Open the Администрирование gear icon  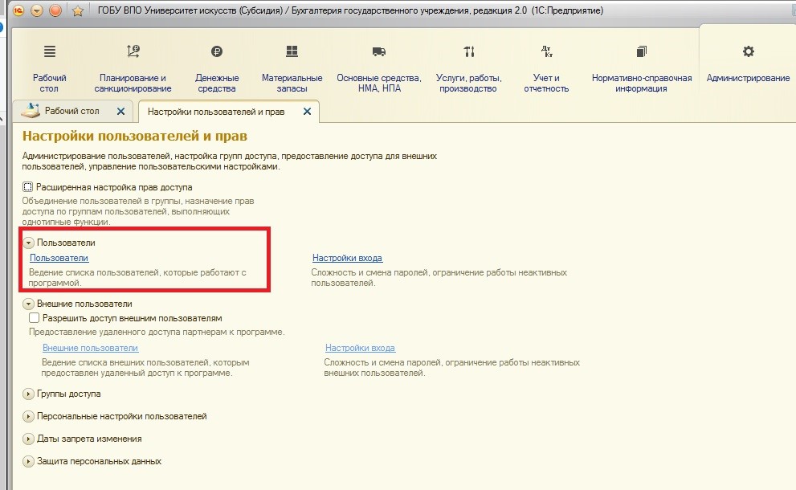pyautogui.click(x=749, y=51)
